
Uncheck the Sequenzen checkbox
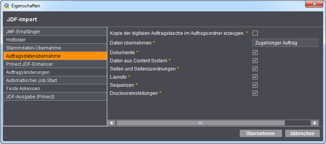click(x=255, y=85)
